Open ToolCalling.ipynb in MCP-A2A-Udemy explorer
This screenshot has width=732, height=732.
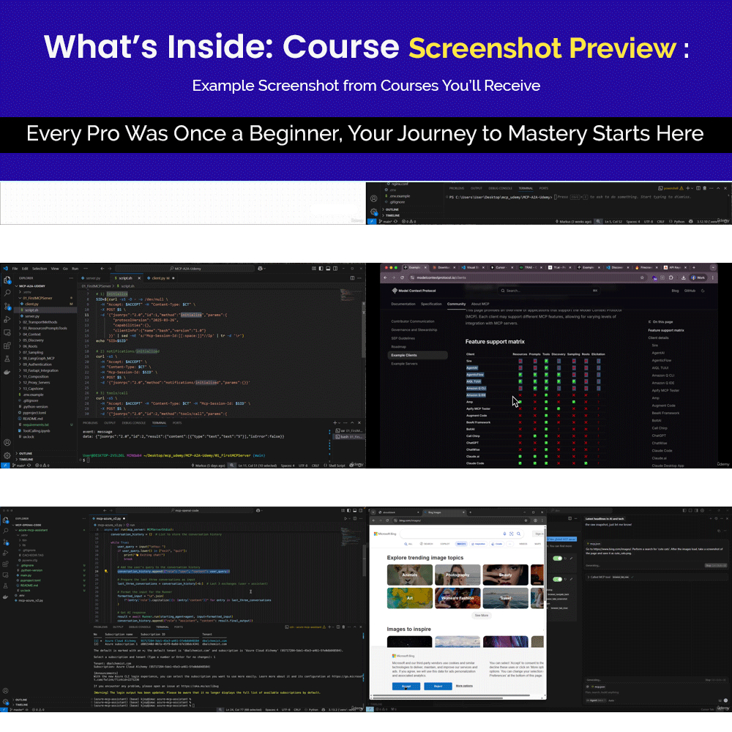coord(37,431)
